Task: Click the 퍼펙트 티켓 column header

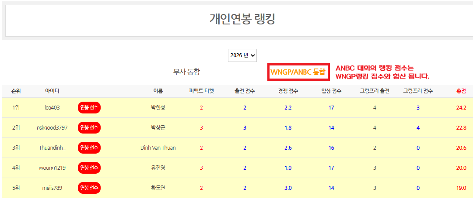Action: [201, 91]
